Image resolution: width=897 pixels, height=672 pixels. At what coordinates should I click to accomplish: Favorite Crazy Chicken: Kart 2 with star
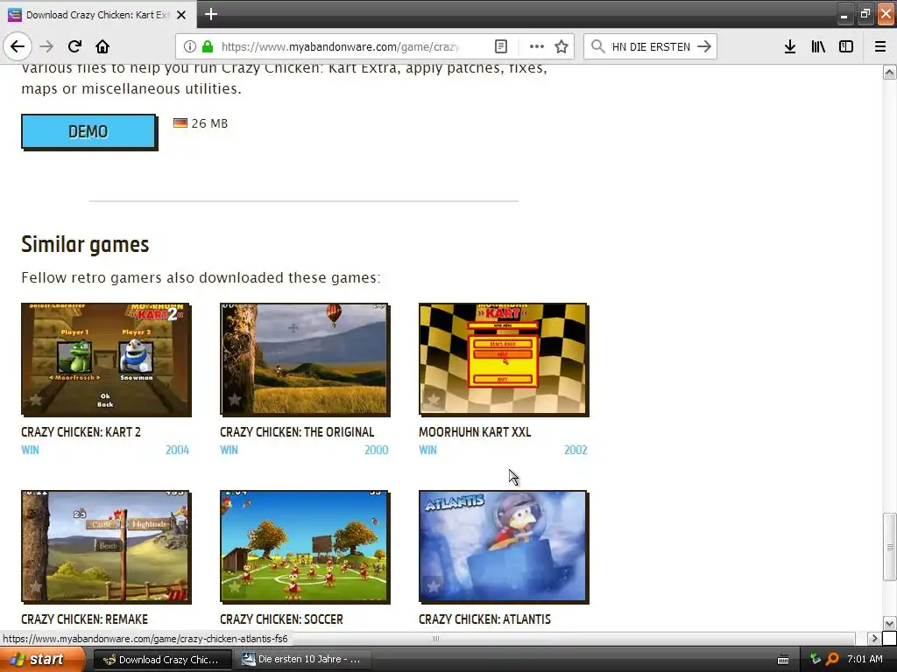click(x=35, y=399)
